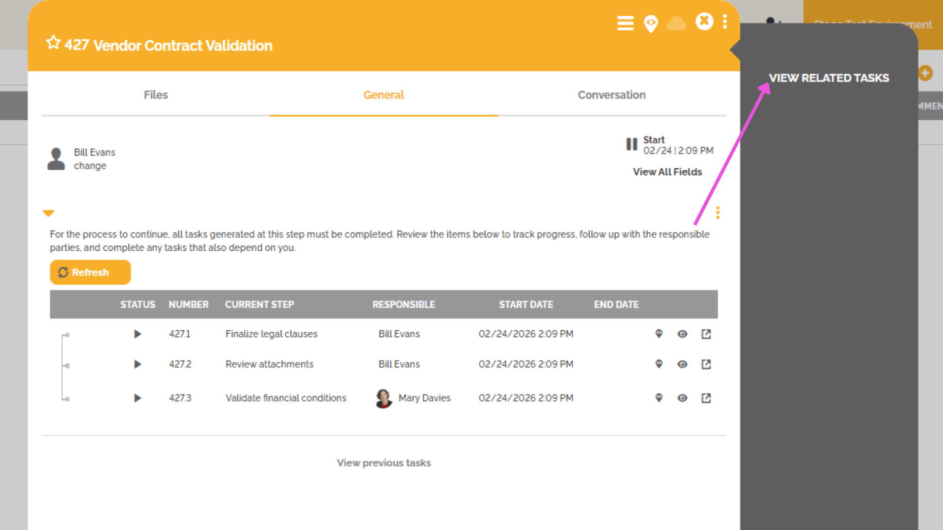The image size is (943, 530).
Task: Toggle eye preview for Review attachments
Action: coord(682,364)
